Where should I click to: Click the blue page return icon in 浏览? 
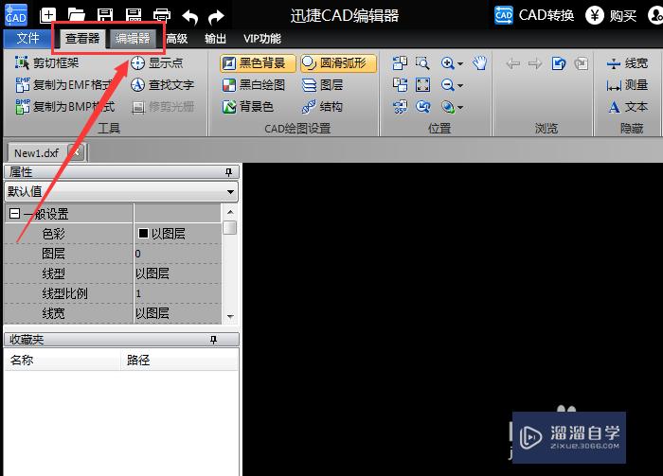click(x=559, y=63)
